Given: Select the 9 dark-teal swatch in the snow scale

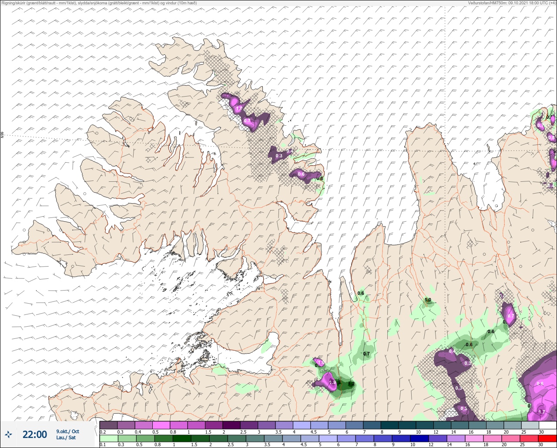Looking at the screenshot, I should 407,425.
